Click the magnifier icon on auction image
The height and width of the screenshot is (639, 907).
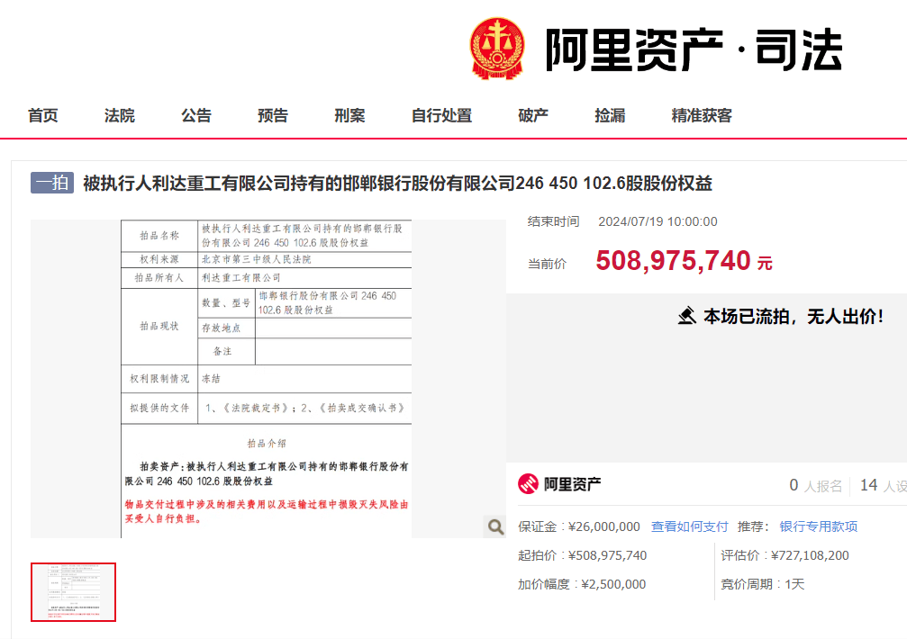[495, 526]
